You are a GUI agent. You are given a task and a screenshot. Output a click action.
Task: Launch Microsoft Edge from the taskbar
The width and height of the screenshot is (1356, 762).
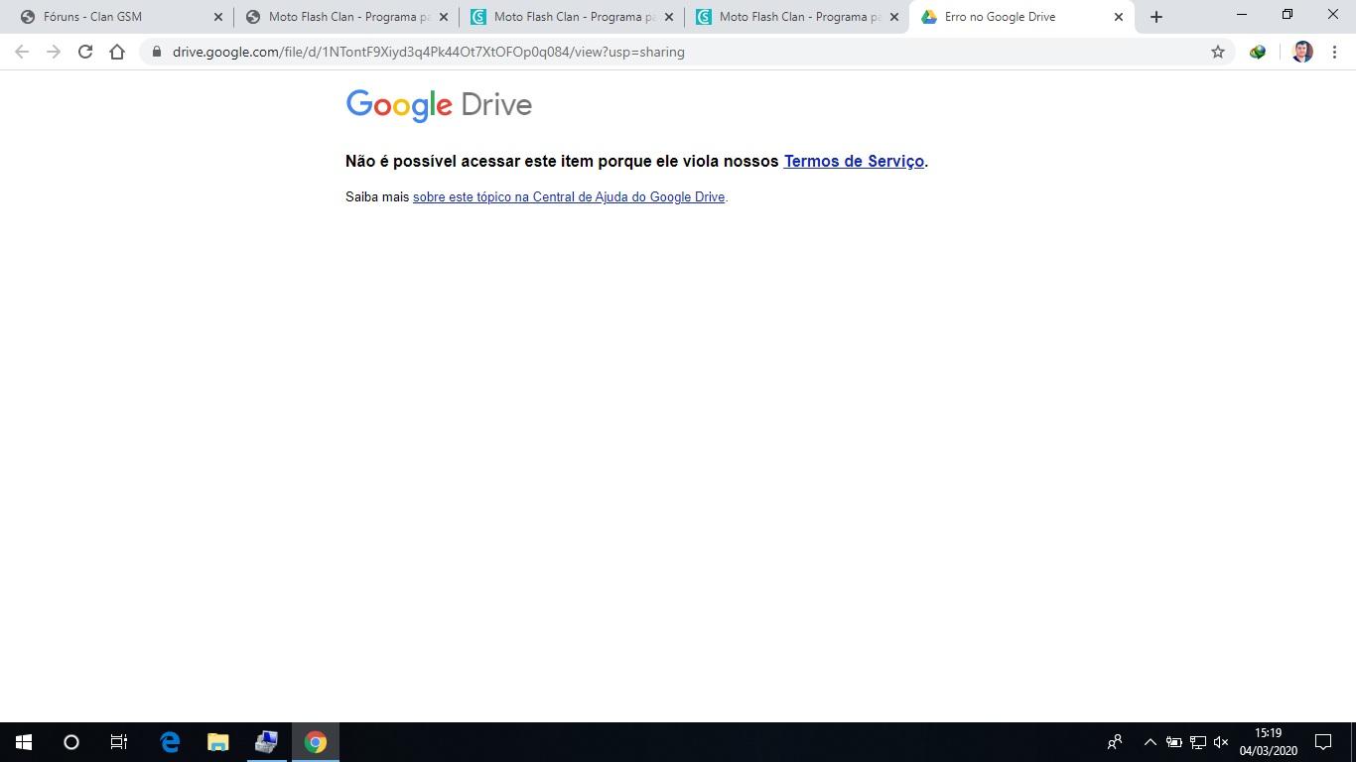tap(170, 742)
